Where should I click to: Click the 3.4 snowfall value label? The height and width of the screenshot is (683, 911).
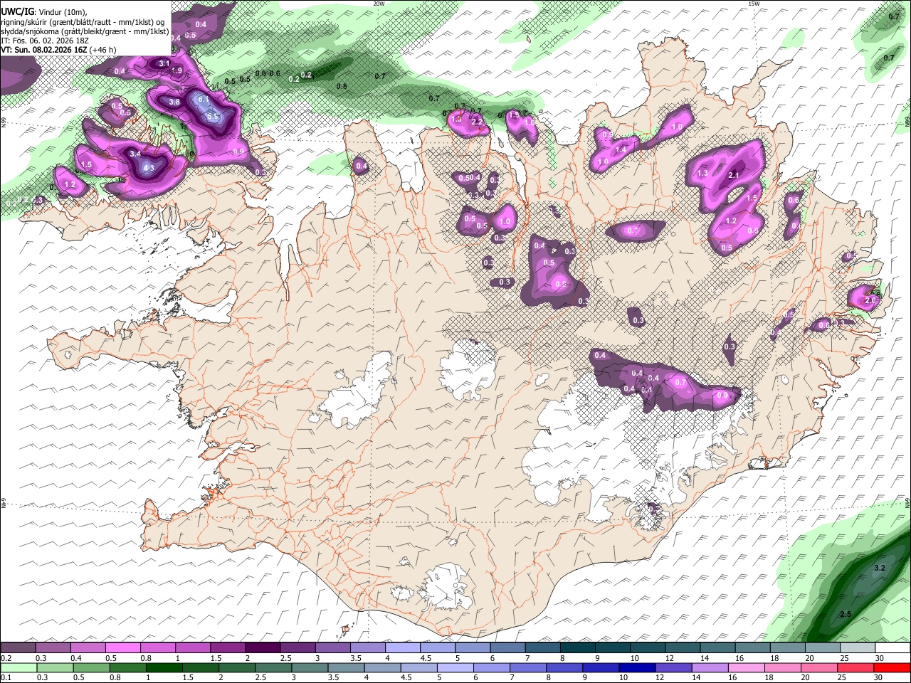(136, 153)
